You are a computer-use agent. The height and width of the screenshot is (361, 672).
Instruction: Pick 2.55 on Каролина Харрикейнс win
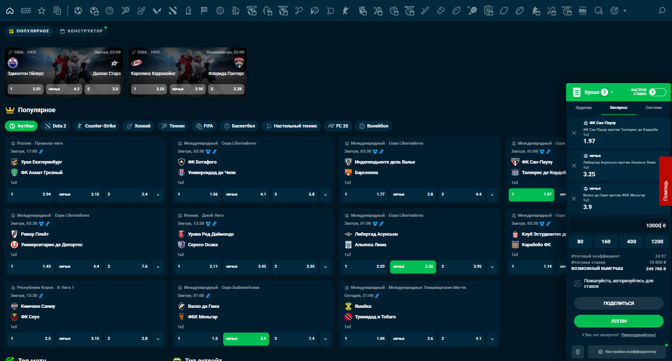click(x=149, y=89)
